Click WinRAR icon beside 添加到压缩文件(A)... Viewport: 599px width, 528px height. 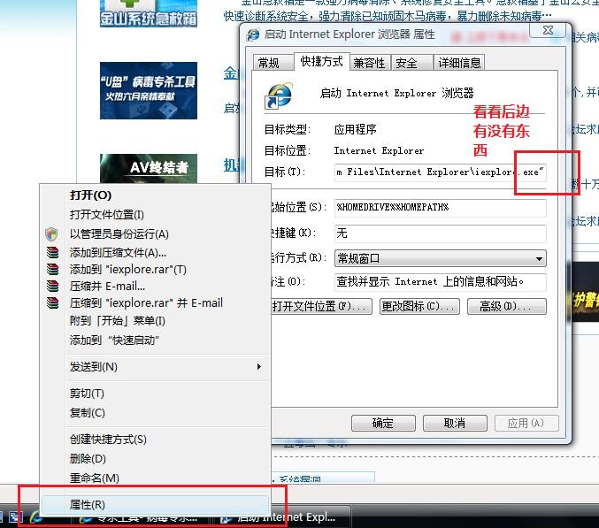point(52,252)
